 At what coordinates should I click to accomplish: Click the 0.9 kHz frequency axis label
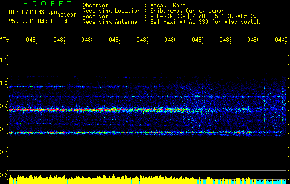point(4,106)
